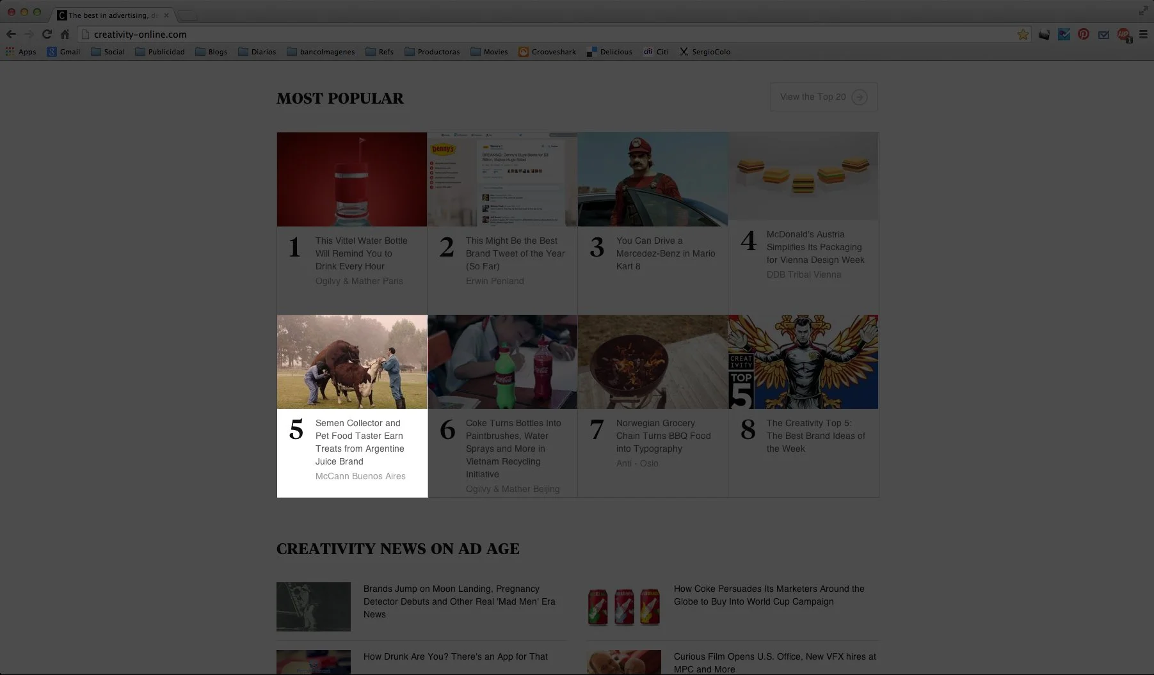The width and height of the screenshot is (1154, 675).
Task: Click the View the Top 20 button
Action: click(x=824, y=97)
